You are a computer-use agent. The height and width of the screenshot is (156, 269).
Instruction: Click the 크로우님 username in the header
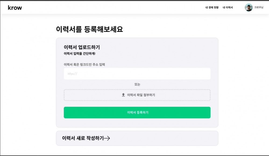pos(259,7)
